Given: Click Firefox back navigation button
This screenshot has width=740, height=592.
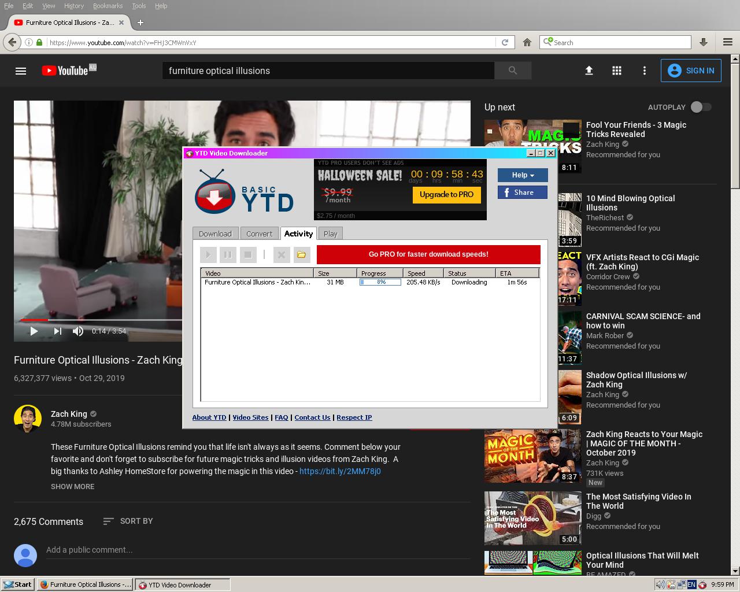Looking at the screenshot, I should pyautogui.click(x=12, y=42).
